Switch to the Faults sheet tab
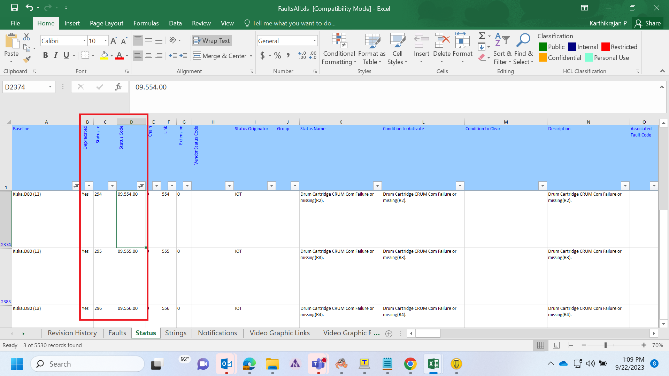Viewport: 669px width, 376px height. pos(117,333)
